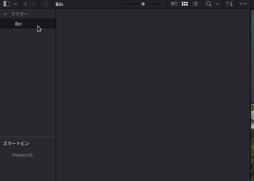Open the Keywords smart bin
The height and width of the screenshot is (181, 254).
pos(23,155)
